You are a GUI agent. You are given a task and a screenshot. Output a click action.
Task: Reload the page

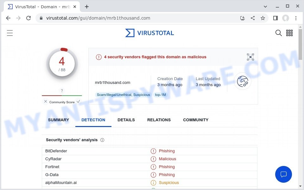point(28,18)
